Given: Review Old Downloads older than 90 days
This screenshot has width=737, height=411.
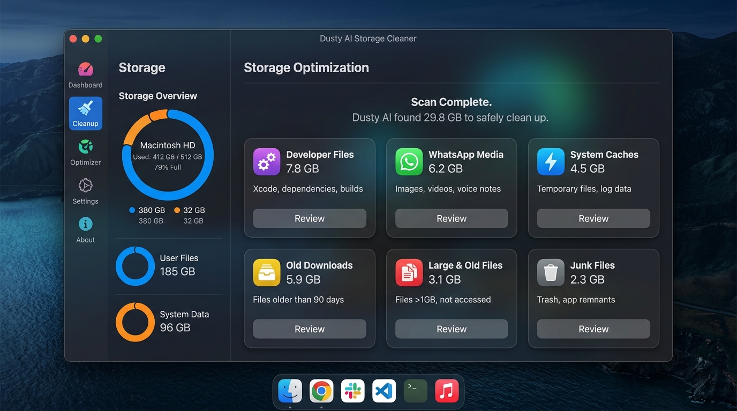Looking at the screenshot, I should point(310,329).
